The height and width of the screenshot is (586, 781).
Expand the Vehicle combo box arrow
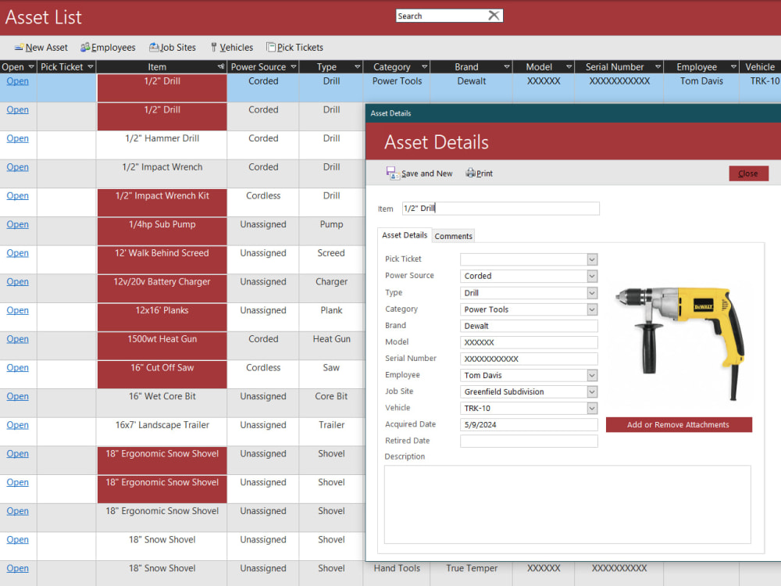(x=592, y=408)
